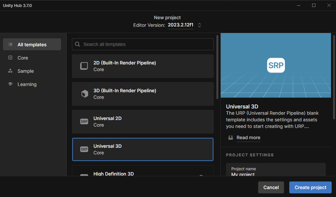Image resolution: width=336 pixels, height=197 pixels.
Task: Click the Create project button
Action: 310,187
